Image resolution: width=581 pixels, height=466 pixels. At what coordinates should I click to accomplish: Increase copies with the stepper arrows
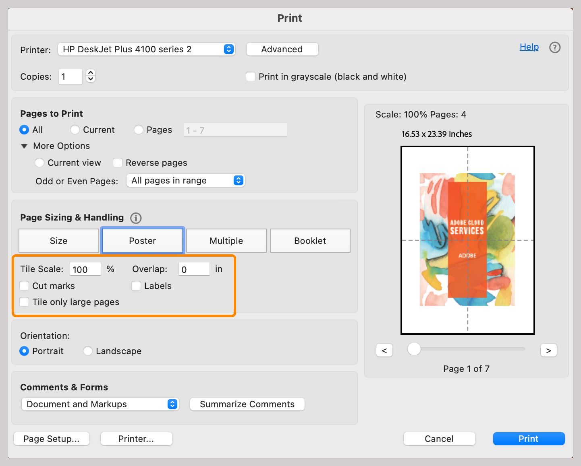pyautogui.click(x=91, y=73)
